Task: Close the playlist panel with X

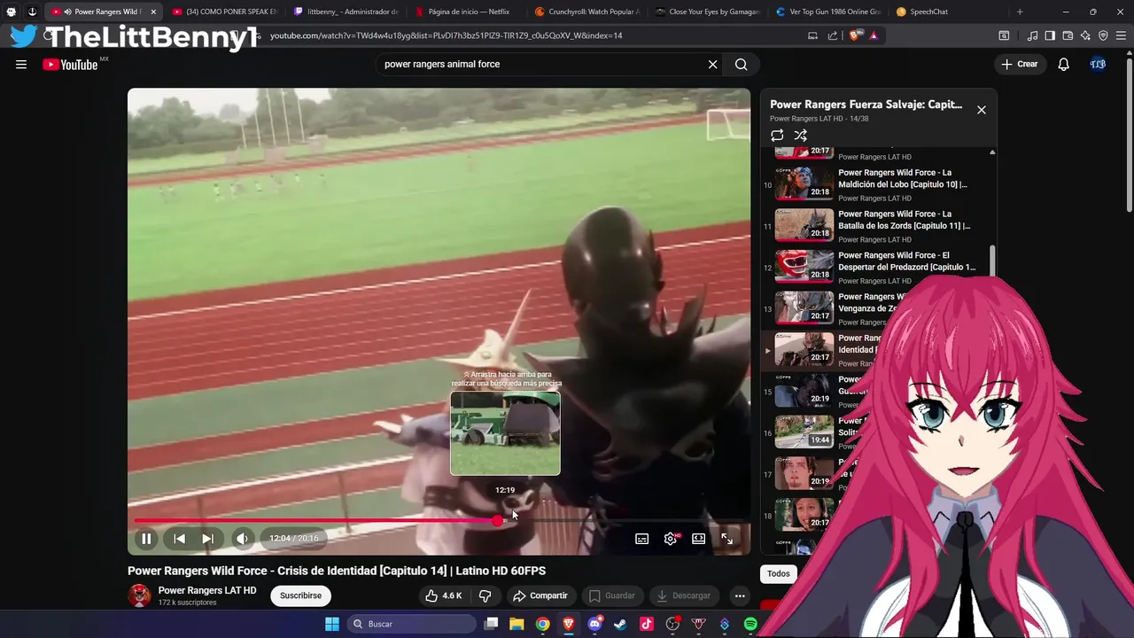Action: pos(981,110)
